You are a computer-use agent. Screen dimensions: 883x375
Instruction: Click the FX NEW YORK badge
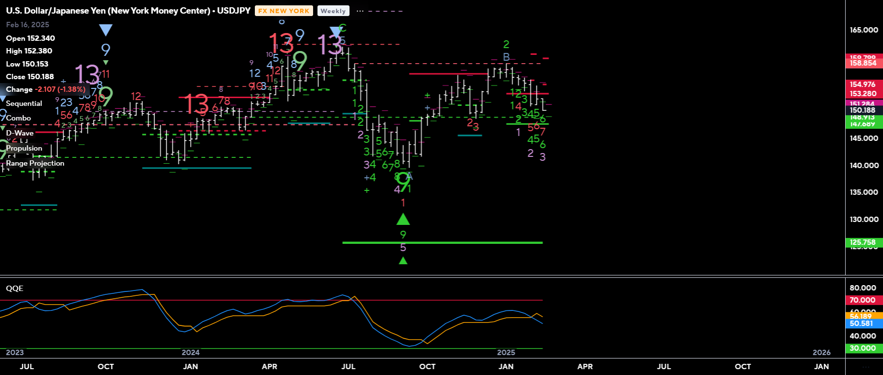(x=283, y=11)
